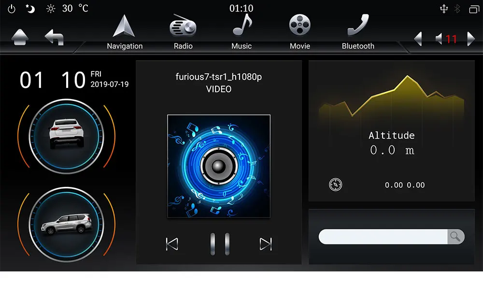Pause the current playback
The width and height of the screenshot is (483, 284).
(220, 244)
